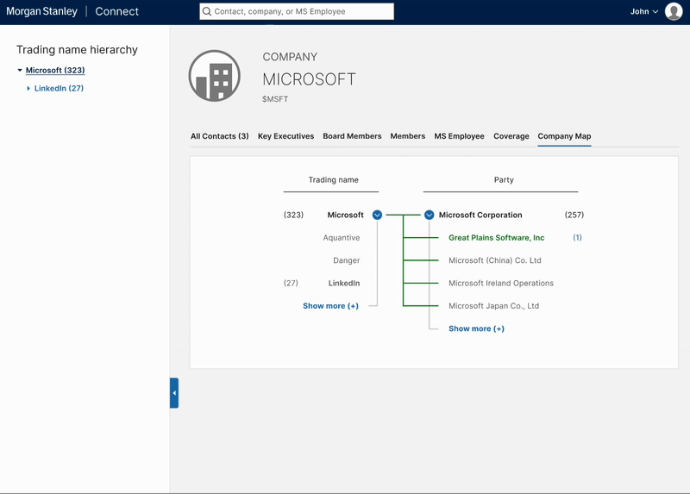Click Microsoft (323) in the hierarchy
Viewport: 690px width, 494px height.
tap(55, 71)
